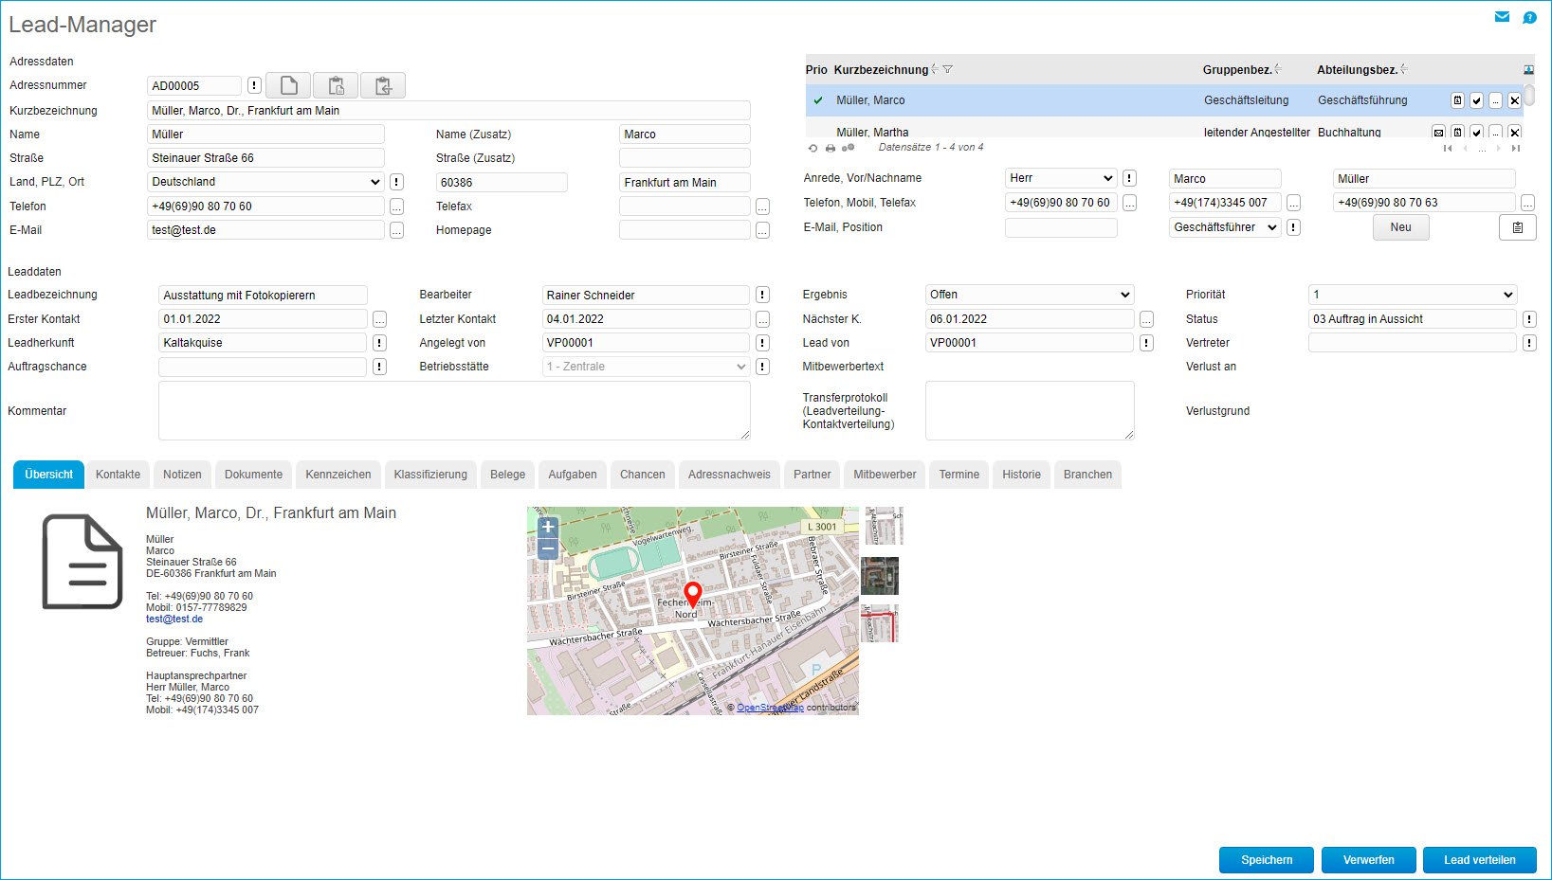Click the mail envelope icon in header

[x=1502, y=17]
